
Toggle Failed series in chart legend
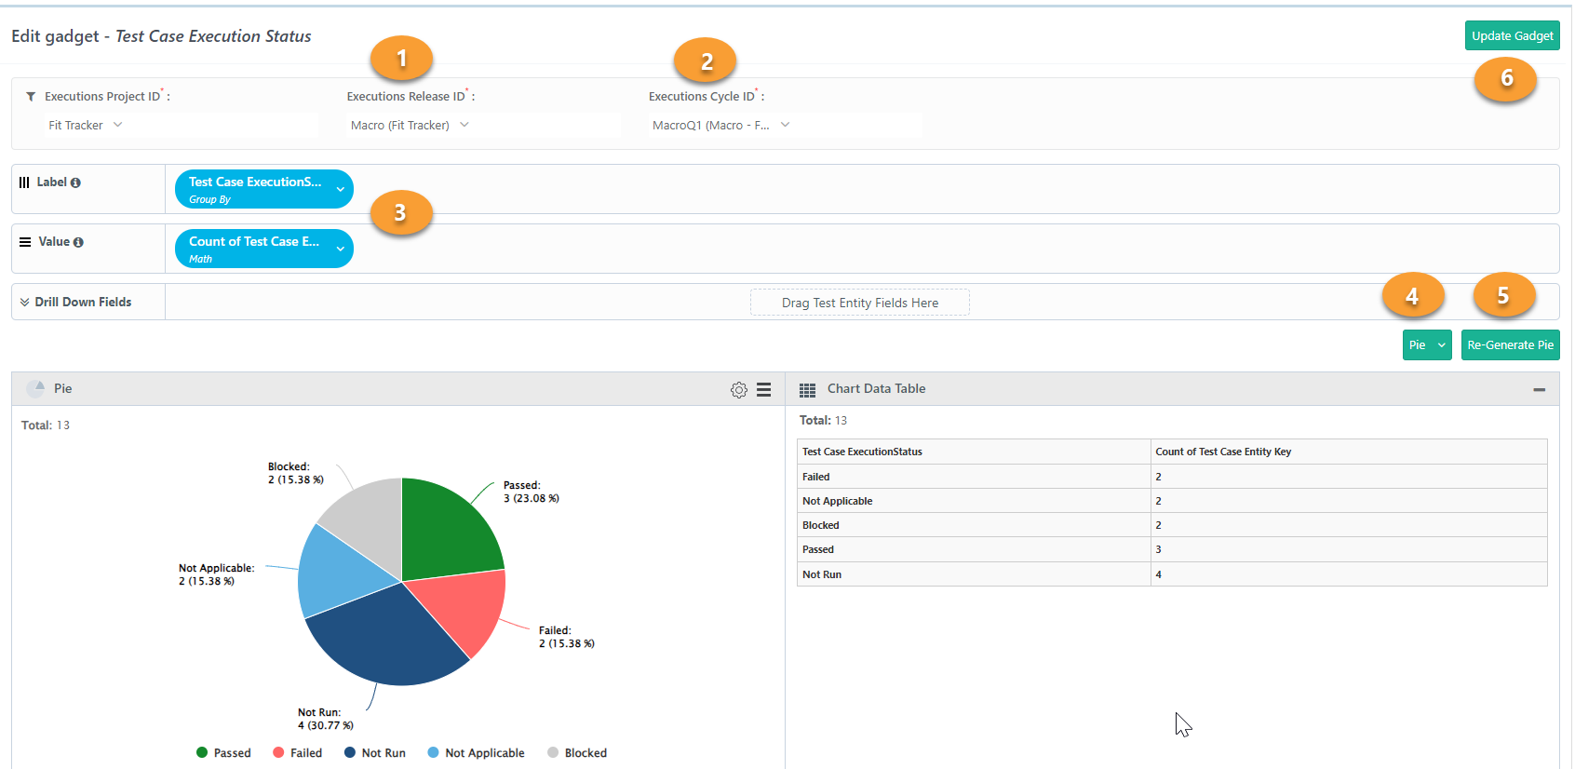[x=298, y=753]
